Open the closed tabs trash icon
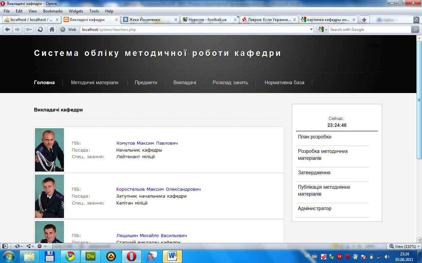 (416, 20)
